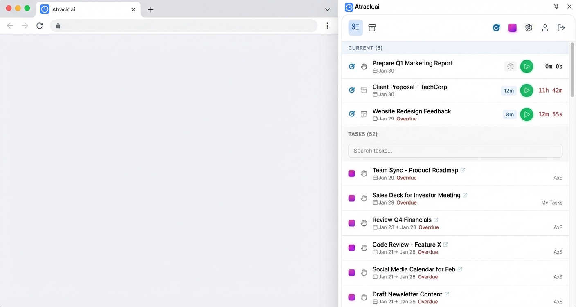This screenshot has height=307, width=576.
Task: Click in the Search tasks field
Action: pos(455,151)
